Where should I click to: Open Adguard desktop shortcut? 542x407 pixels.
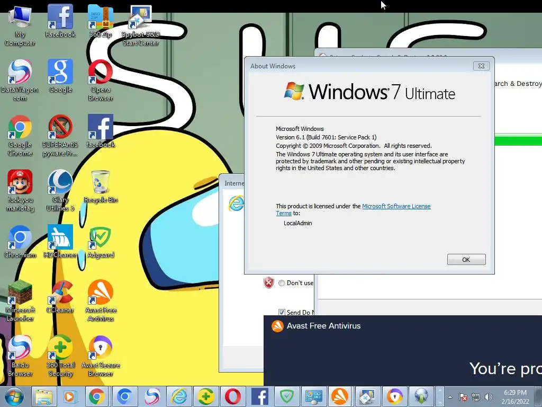pos(100,242)
